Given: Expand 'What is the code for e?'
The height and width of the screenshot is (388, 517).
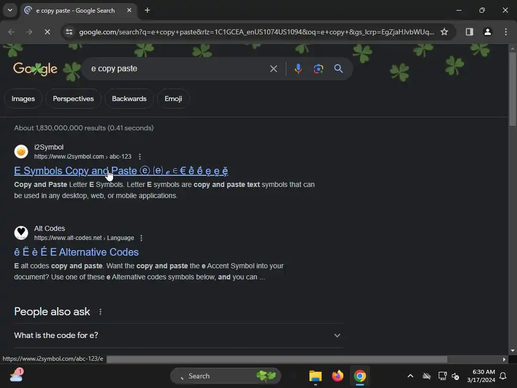Looking at the screenshot, I should tap(178, 335).
